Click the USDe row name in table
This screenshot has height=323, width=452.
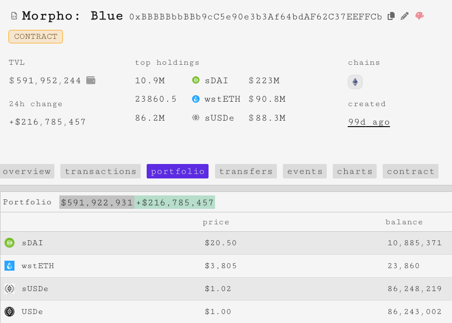[x=32, y=312]
